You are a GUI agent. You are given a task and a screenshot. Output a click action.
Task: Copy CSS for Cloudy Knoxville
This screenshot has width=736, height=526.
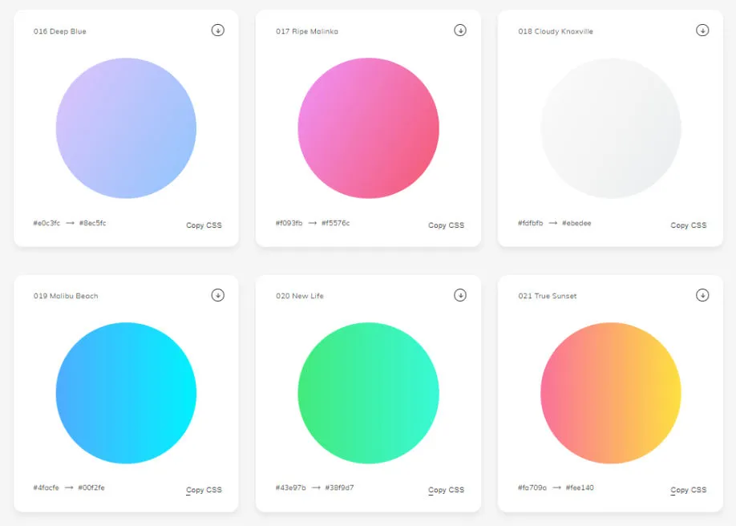(689, 225)
